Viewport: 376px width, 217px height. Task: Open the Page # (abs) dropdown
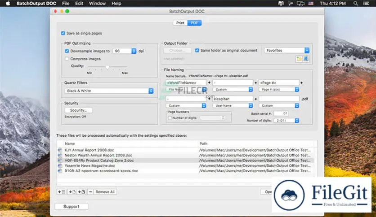click(279, 89)
